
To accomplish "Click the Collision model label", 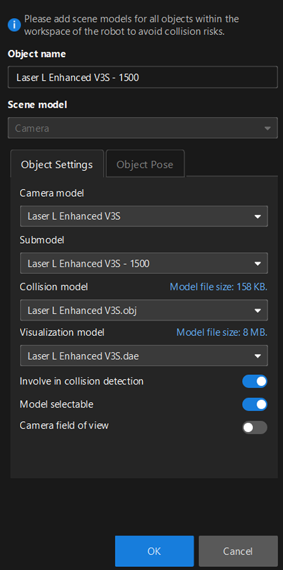I will pos(53,287).
